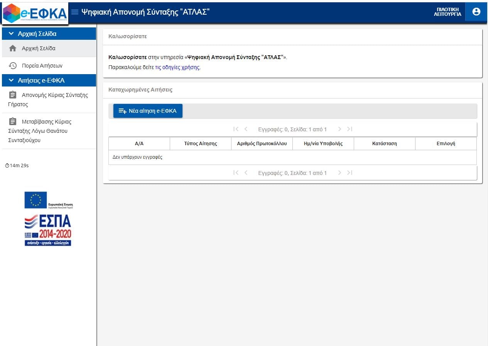
Task: Click clipboard icon beside Μεταβίβασης Κύριας Σύνταξης
Action: point(13,122)
